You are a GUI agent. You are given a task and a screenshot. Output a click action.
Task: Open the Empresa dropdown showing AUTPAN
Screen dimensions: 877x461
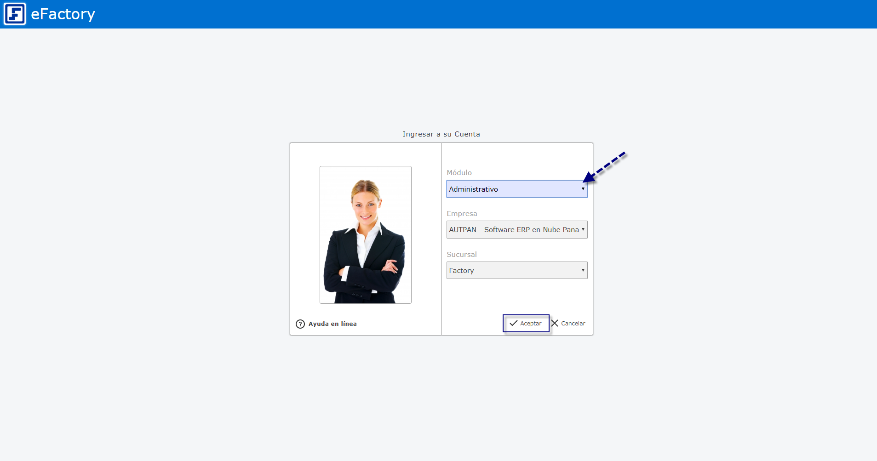(x=517, y=230)
